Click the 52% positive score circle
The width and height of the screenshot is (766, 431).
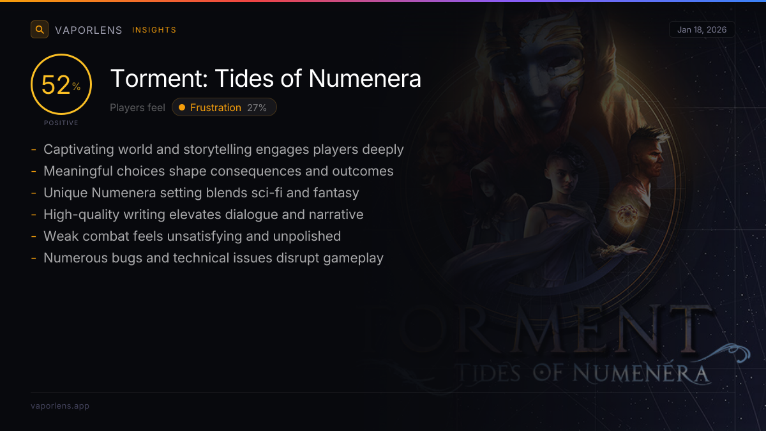pyautogui.click(x=61, y=85)
